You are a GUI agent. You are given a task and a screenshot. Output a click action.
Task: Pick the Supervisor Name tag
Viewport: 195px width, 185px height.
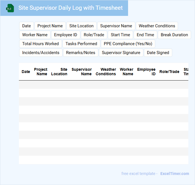tap(116, 26)
